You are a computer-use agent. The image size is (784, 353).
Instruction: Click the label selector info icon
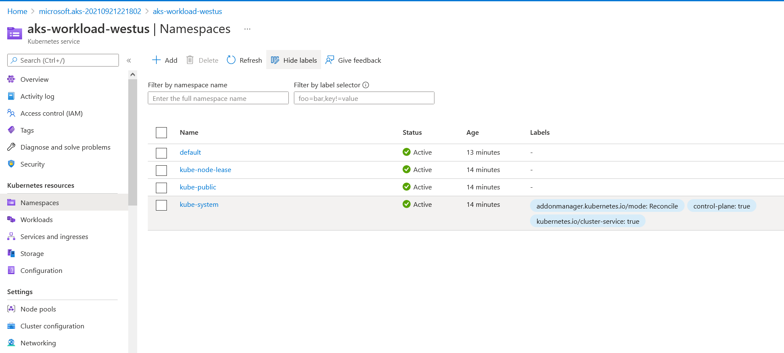[366, 85]
